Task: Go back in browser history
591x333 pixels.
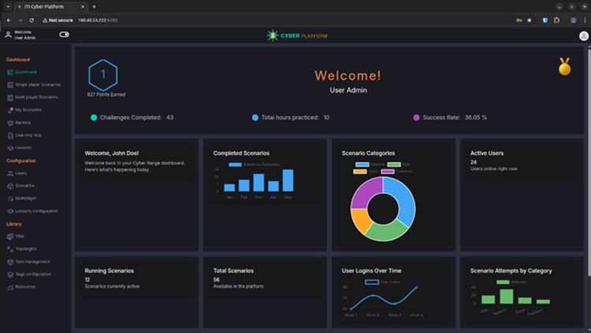Action: click(x=9, y=20)
